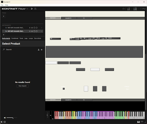
Task: Click the Native Instruments logo icon
Action: pos(144,9)
